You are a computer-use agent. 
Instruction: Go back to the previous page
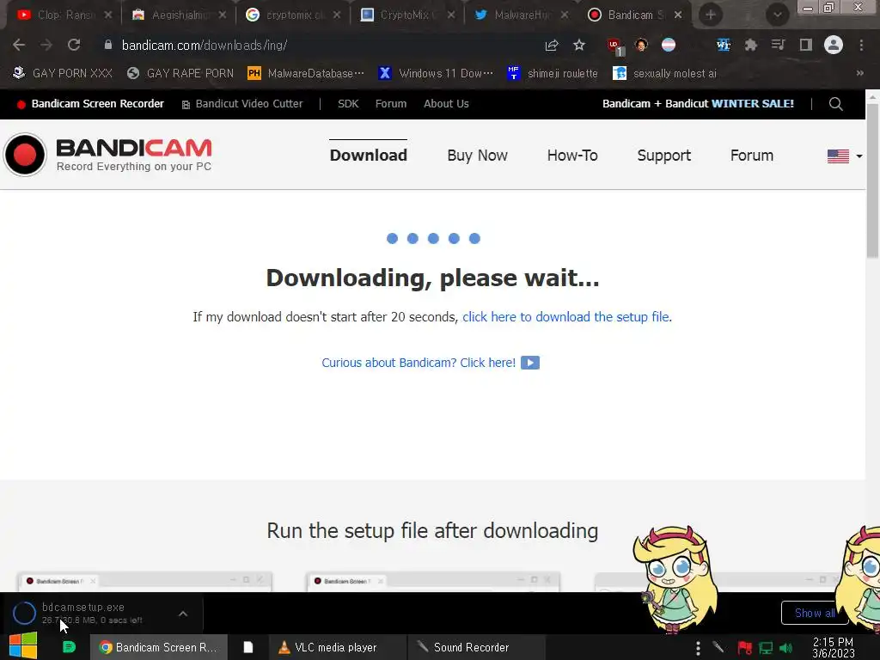coord(19,45)
